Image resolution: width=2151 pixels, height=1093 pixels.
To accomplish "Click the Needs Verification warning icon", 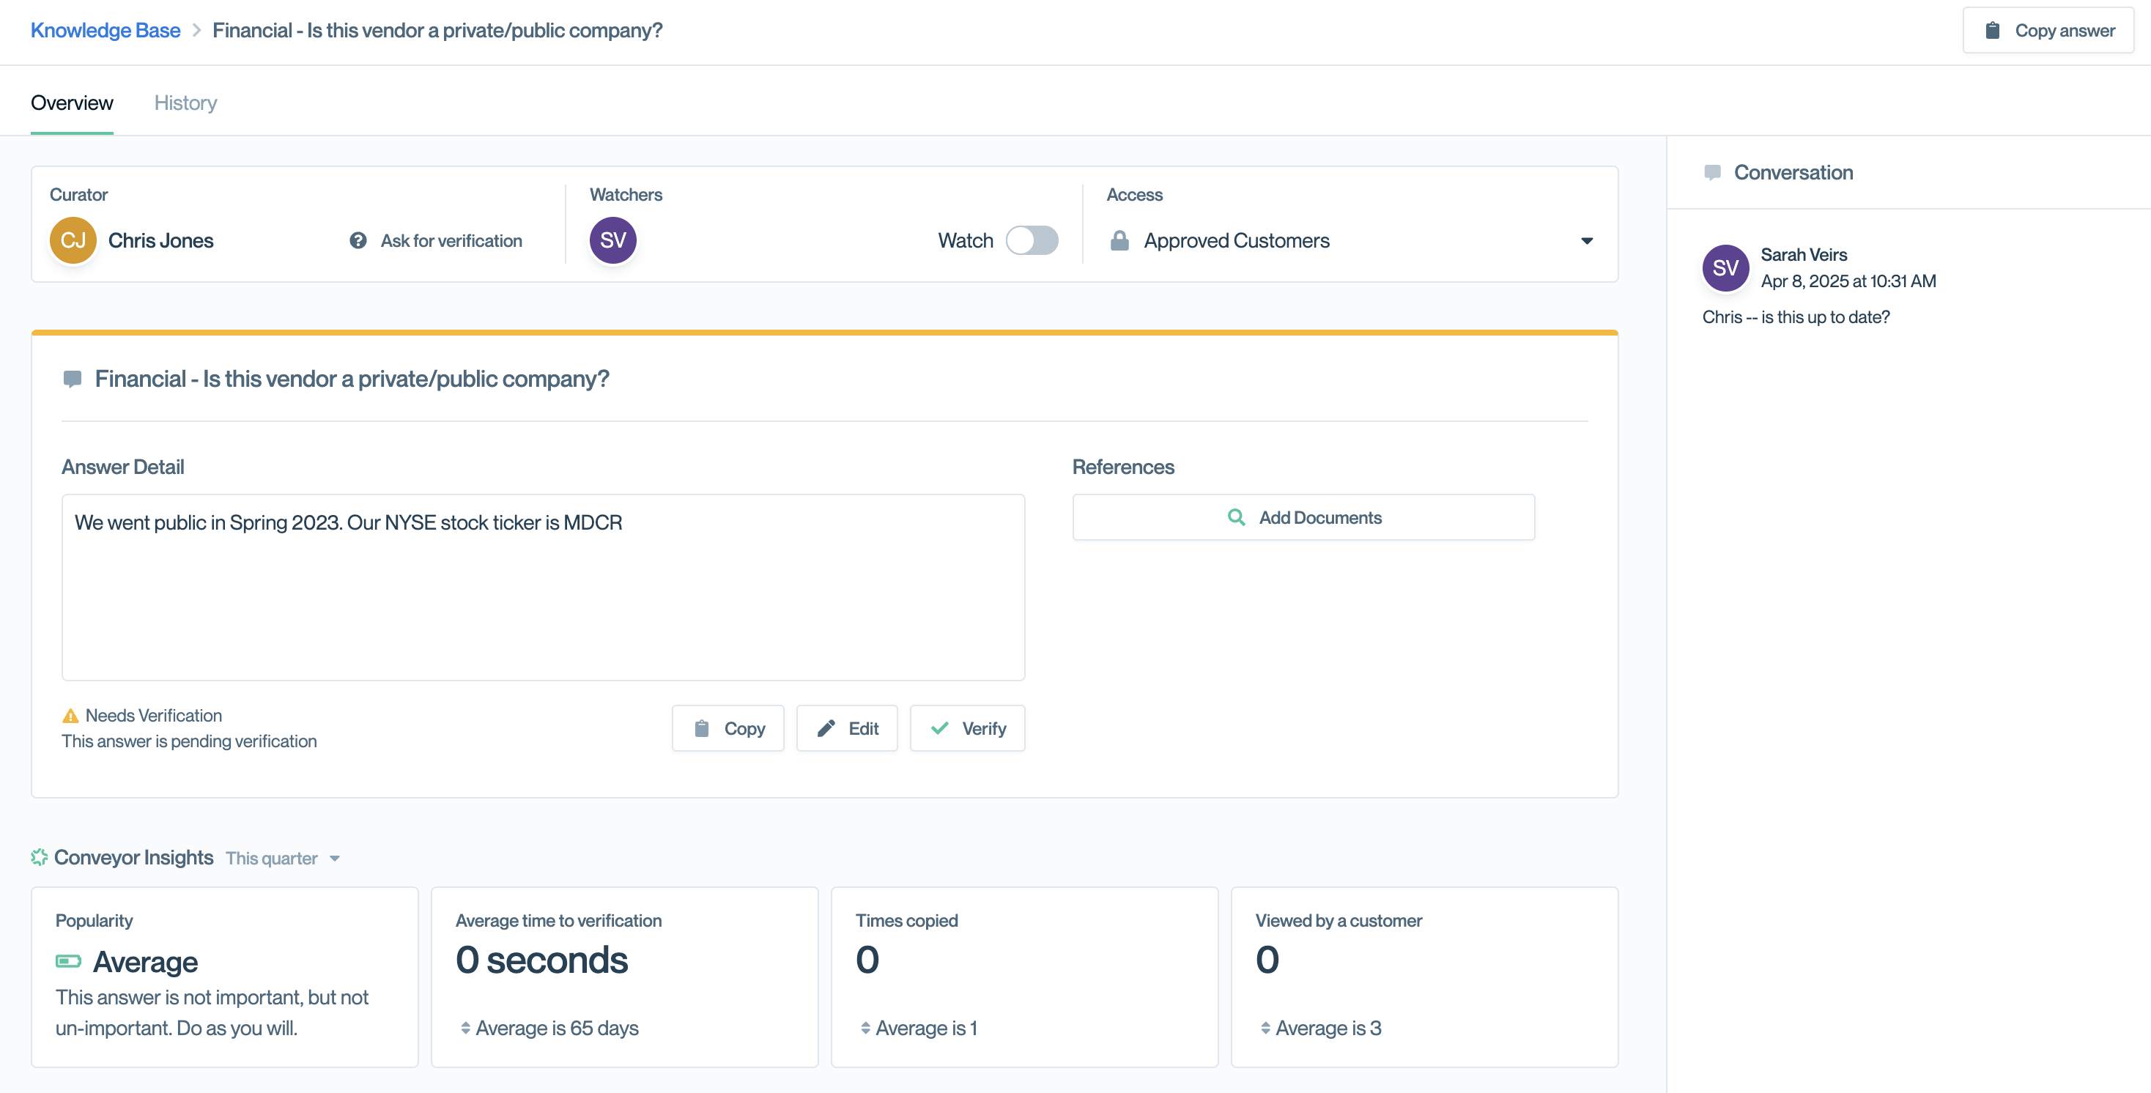I will (70, 716).
